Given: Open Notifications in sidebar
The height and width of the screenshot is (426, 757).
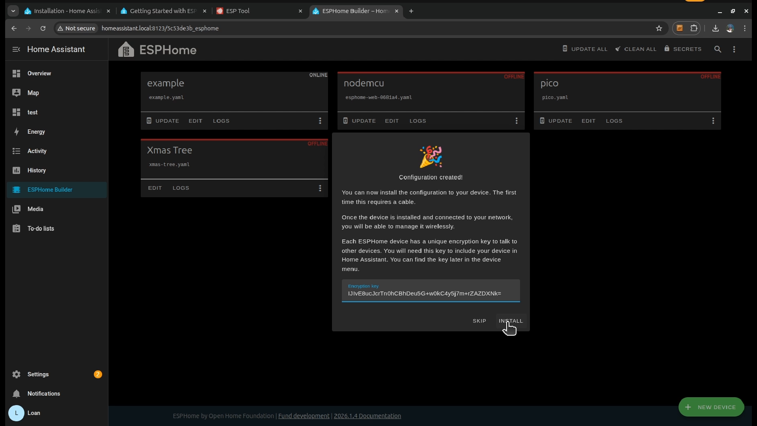Looking at the screenshot, I should [57, 393].
